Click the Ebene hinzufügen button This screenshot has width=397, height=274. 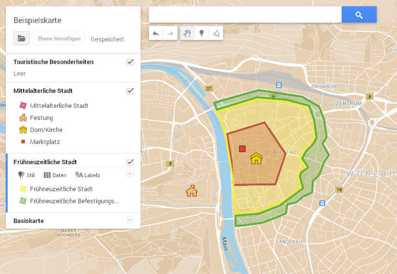pyautogui.click(x=59, y=39)
